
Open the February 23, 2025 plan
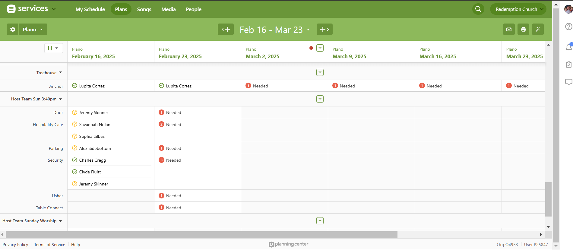click(180, 56)
